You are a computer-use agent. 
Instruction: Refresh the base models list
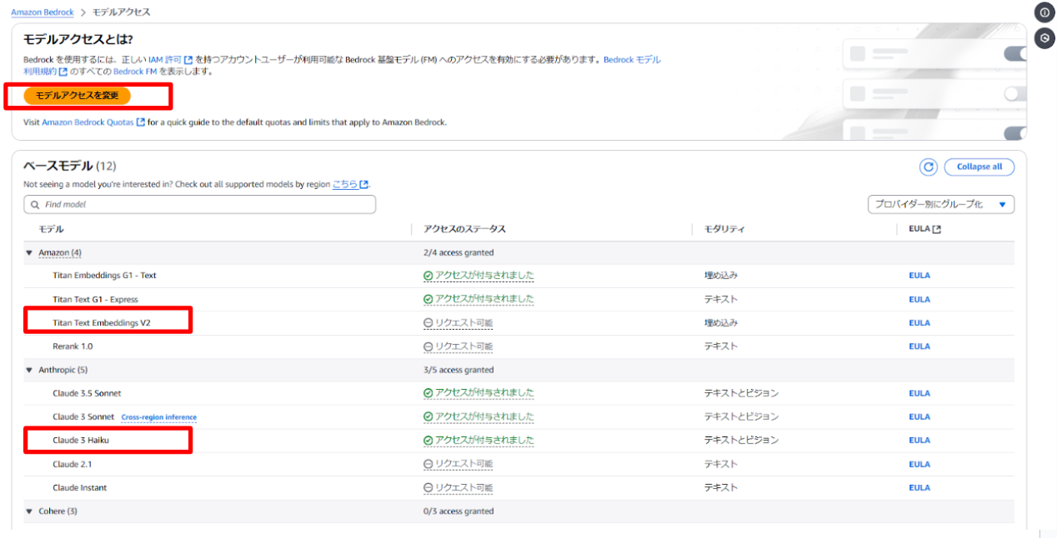929,167
